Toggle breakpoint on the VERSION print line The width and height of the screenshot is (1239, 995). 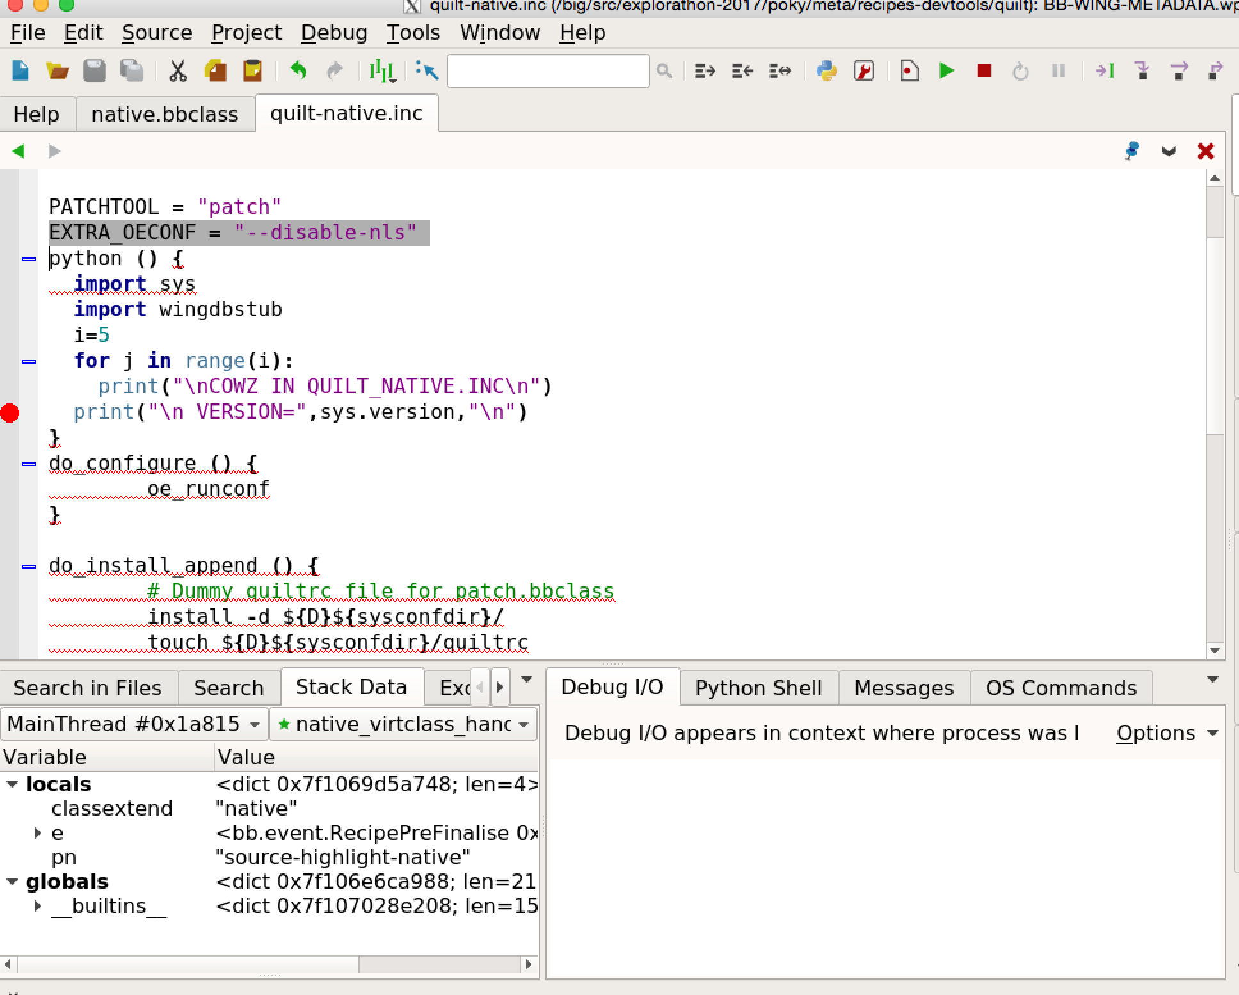coord(10,413)
